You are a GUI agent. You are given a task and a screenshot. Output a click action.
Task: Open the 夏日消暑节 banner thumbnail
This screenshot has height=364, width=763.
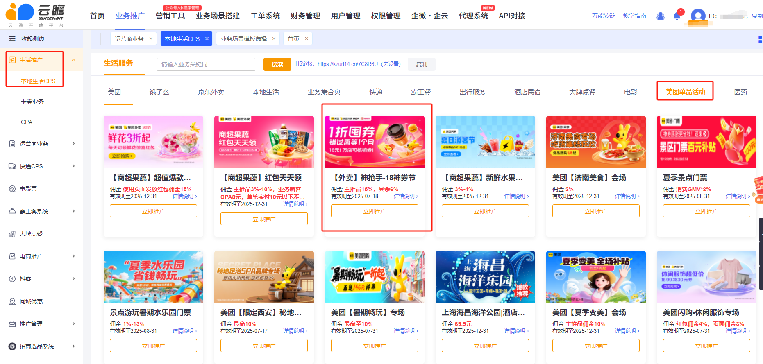(485, 142)
